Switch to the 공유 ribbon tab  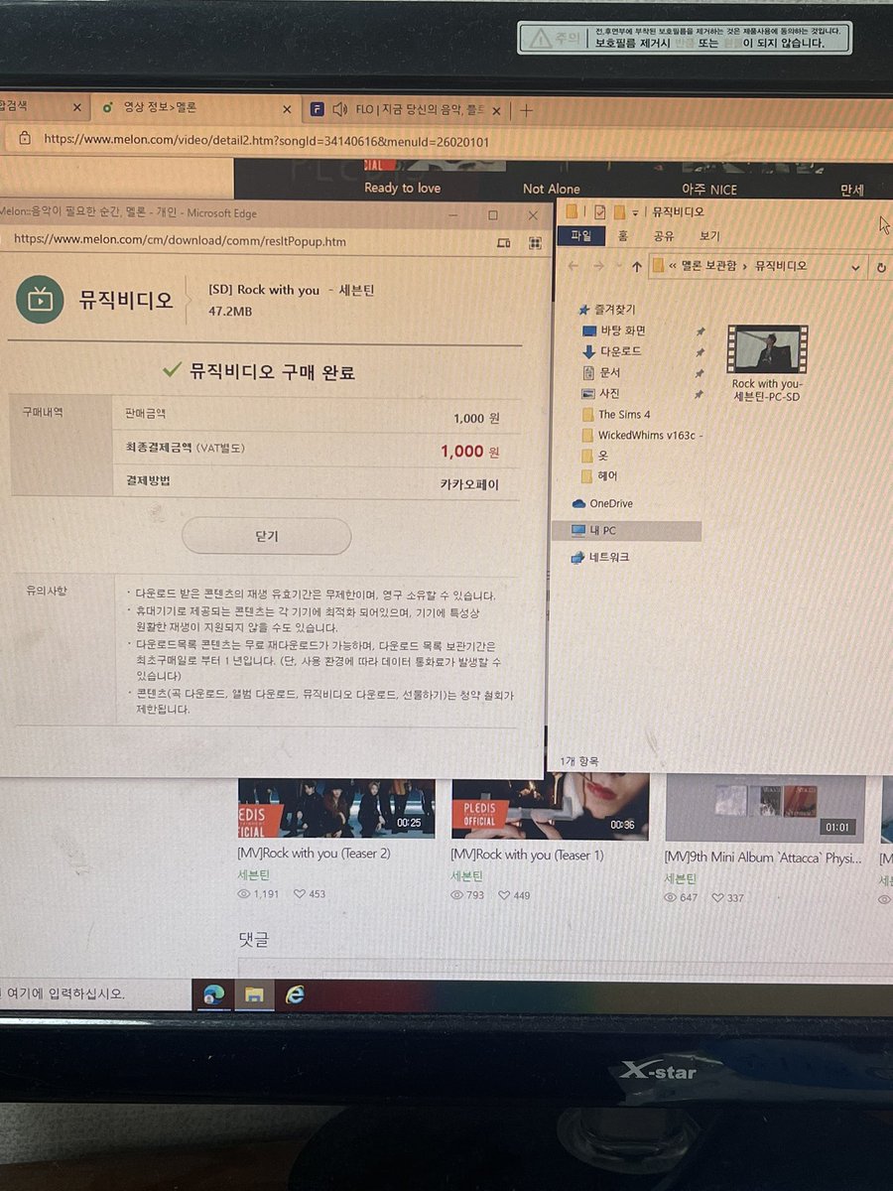coord(664,236)
